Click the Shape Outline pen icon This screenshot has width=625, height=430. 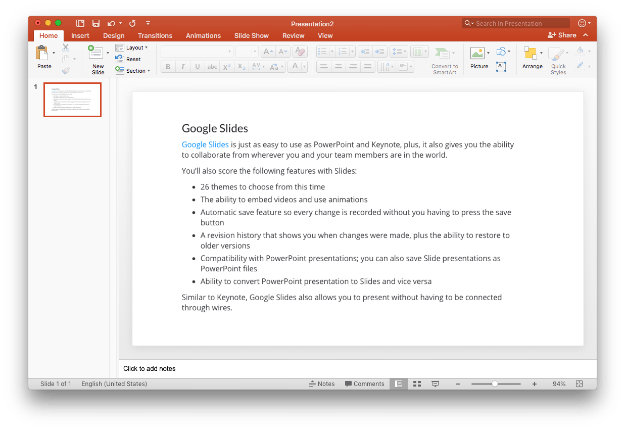click(x=580, y=66)
